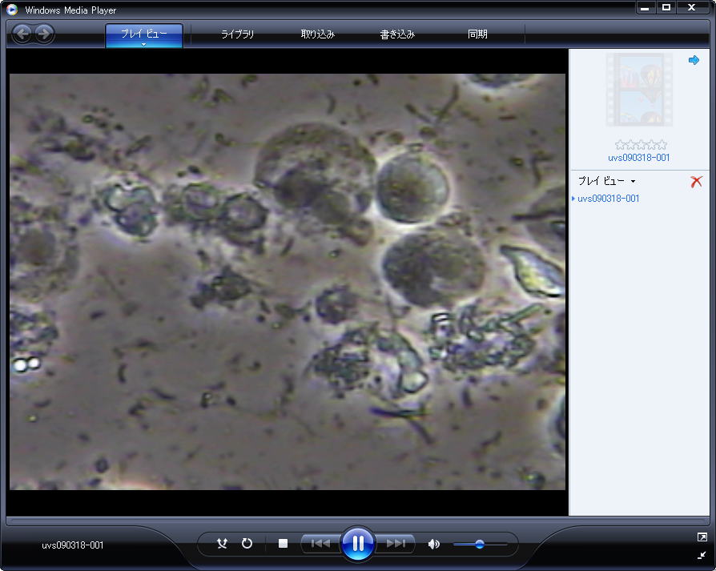The image size is (716, 571).
Task: Open the プレイ ビュー tab dropdown arrow
Action: pyautogui.click(x=144, y=44)
